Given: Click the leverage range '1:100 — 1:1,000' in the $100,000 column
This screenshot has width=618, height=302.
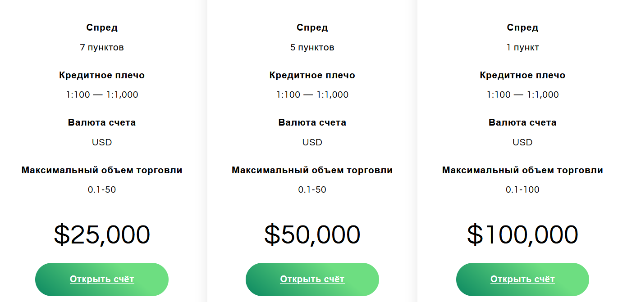Looking at the screenshot, I should pyautogui.click(x=522, y=95).
